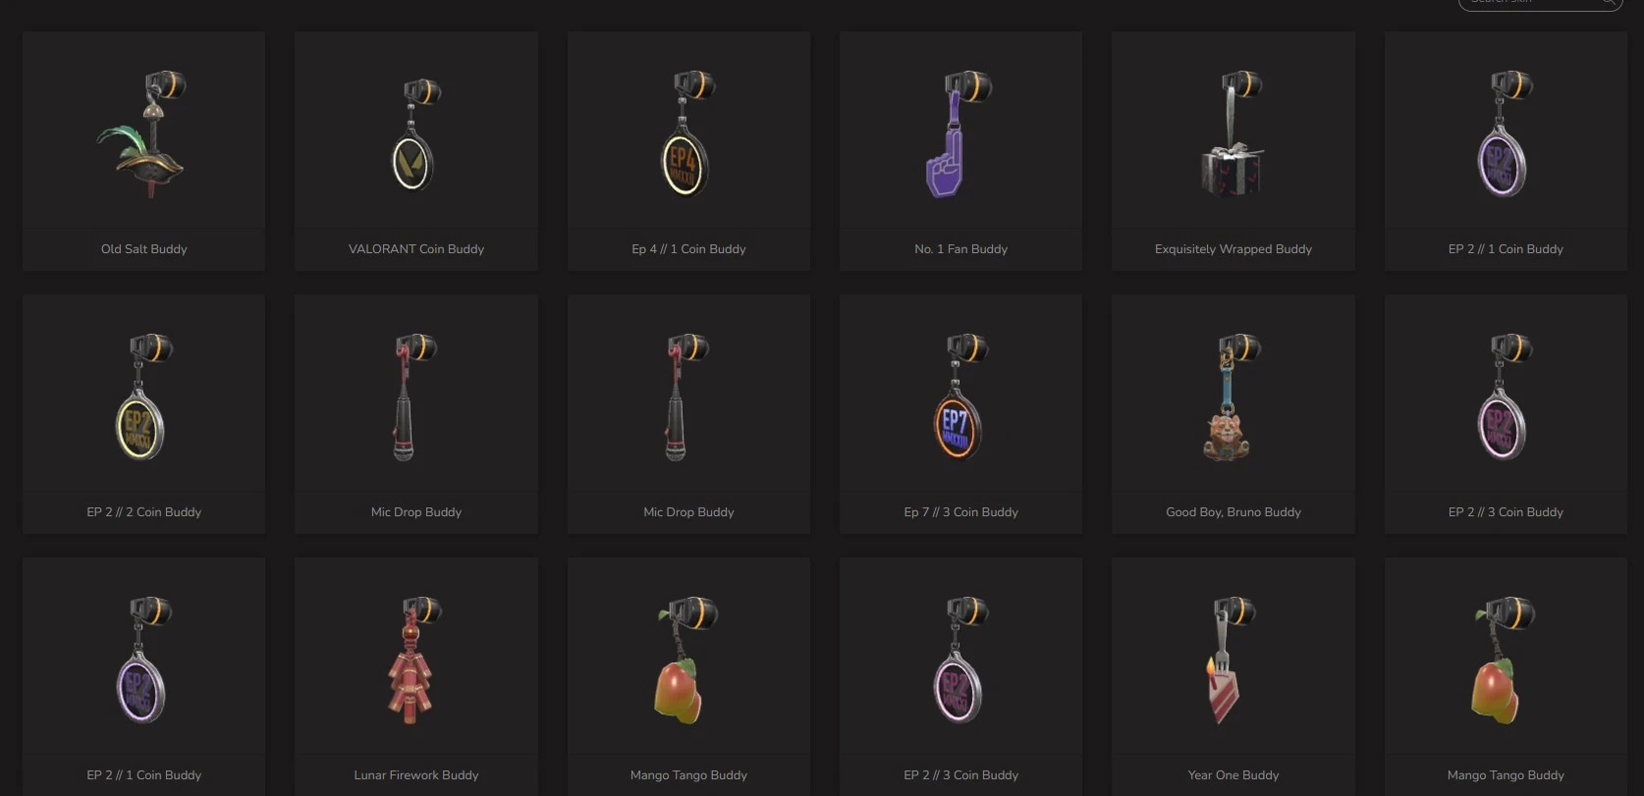This screenshot has height=796, width=1644.
Task: Select the second Mic Drop Buddy card
Action: coord(688,414)
